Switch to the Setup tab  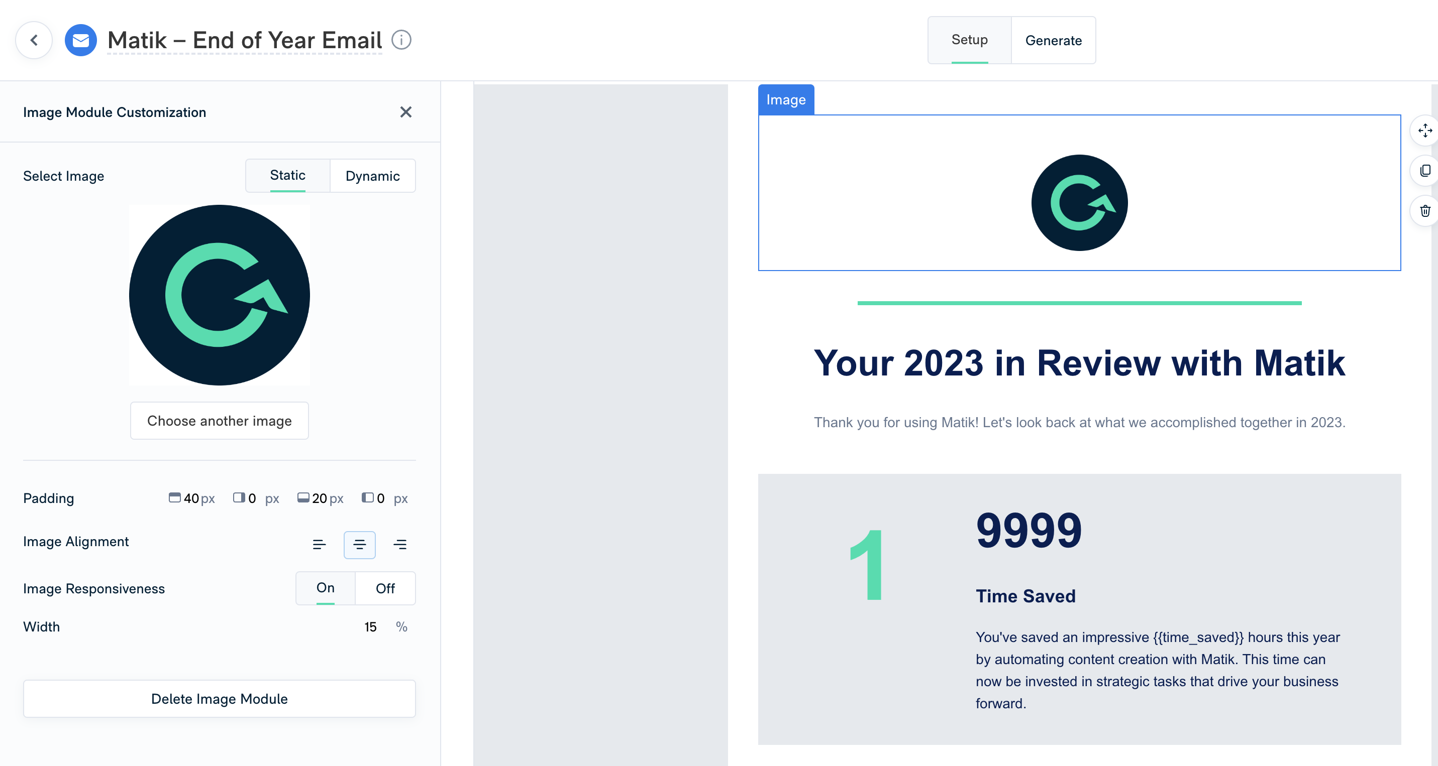pyautogui.click(x=969, y=40)
